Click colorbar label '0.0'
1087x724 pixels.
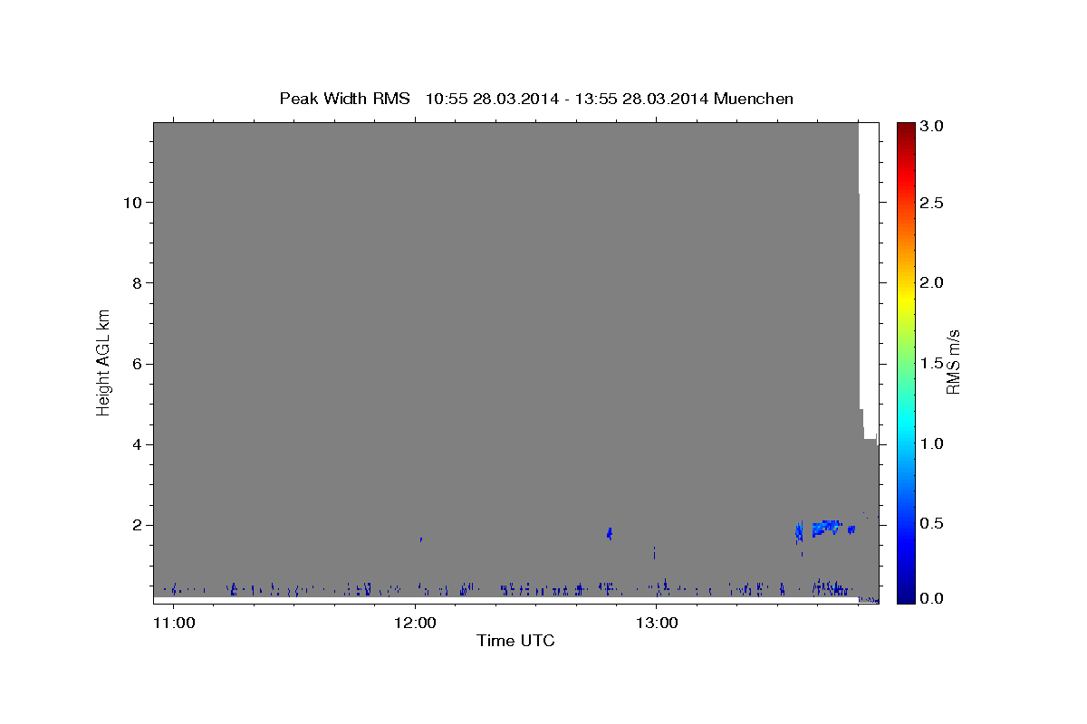pyautogui.click(x=932, y=598)
